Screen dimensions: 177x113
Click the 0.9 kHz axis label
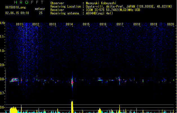(x=2, y=65)
